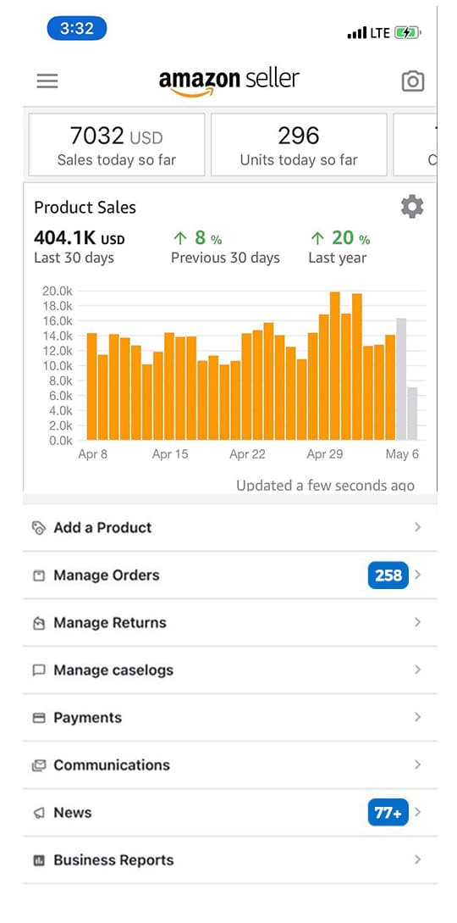This screenshot has height=923, width=457.
Task: Tap the Add a Product tag icon
Action: [39, 527]
